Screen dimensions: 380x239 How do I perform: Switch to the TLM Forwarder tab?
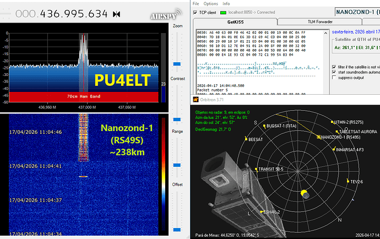pyautogui.click(x=320, y=22)
